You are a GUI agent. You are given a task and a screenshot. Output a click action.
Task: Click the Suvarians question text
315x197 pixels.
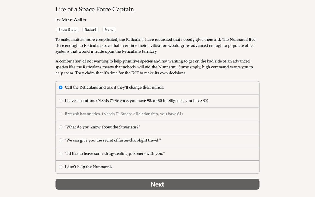coord(102,127)
